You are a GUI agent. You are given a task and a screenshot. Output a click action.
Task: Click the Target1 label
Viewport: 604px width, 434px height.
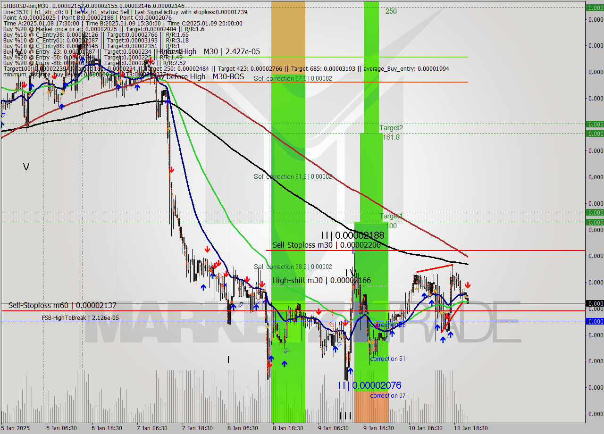click(391, 216)
